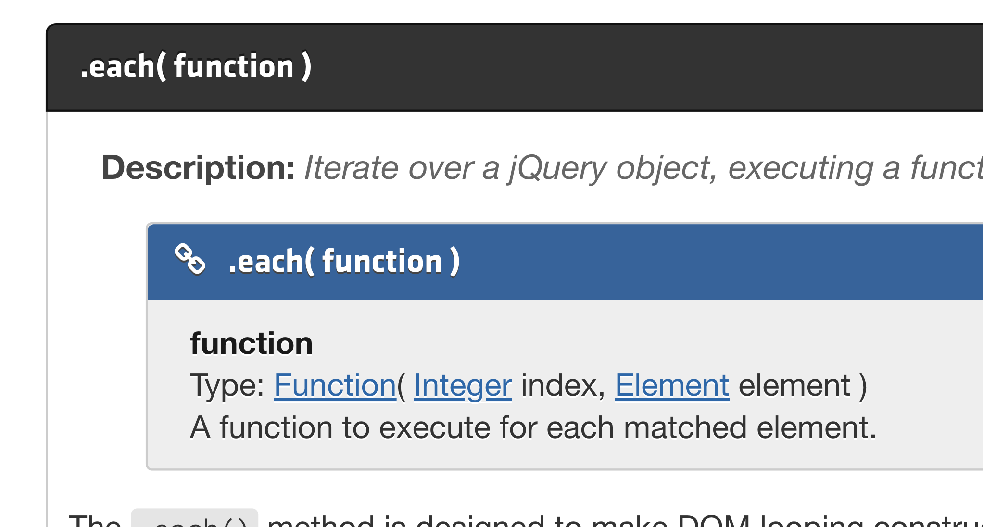Select the word Type in parameter box
The width and height of the screenshot is (983, 527).
pyautogui.click(x=222, y=385)
